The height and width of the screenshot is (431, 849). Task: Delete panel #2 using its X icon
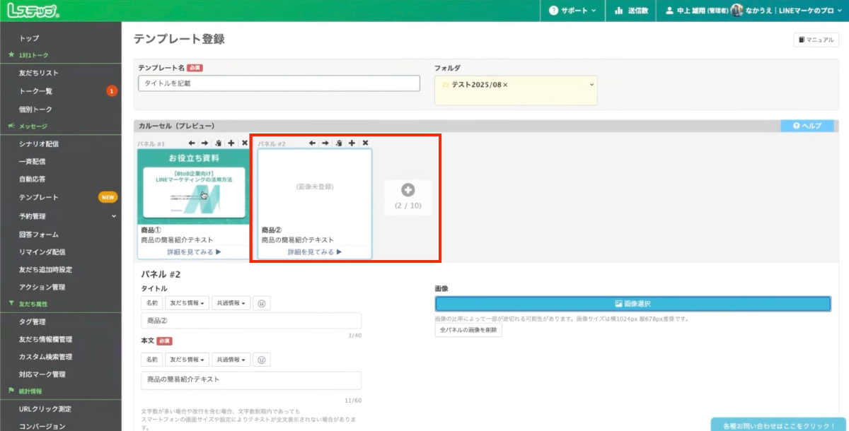coord(365,143)
